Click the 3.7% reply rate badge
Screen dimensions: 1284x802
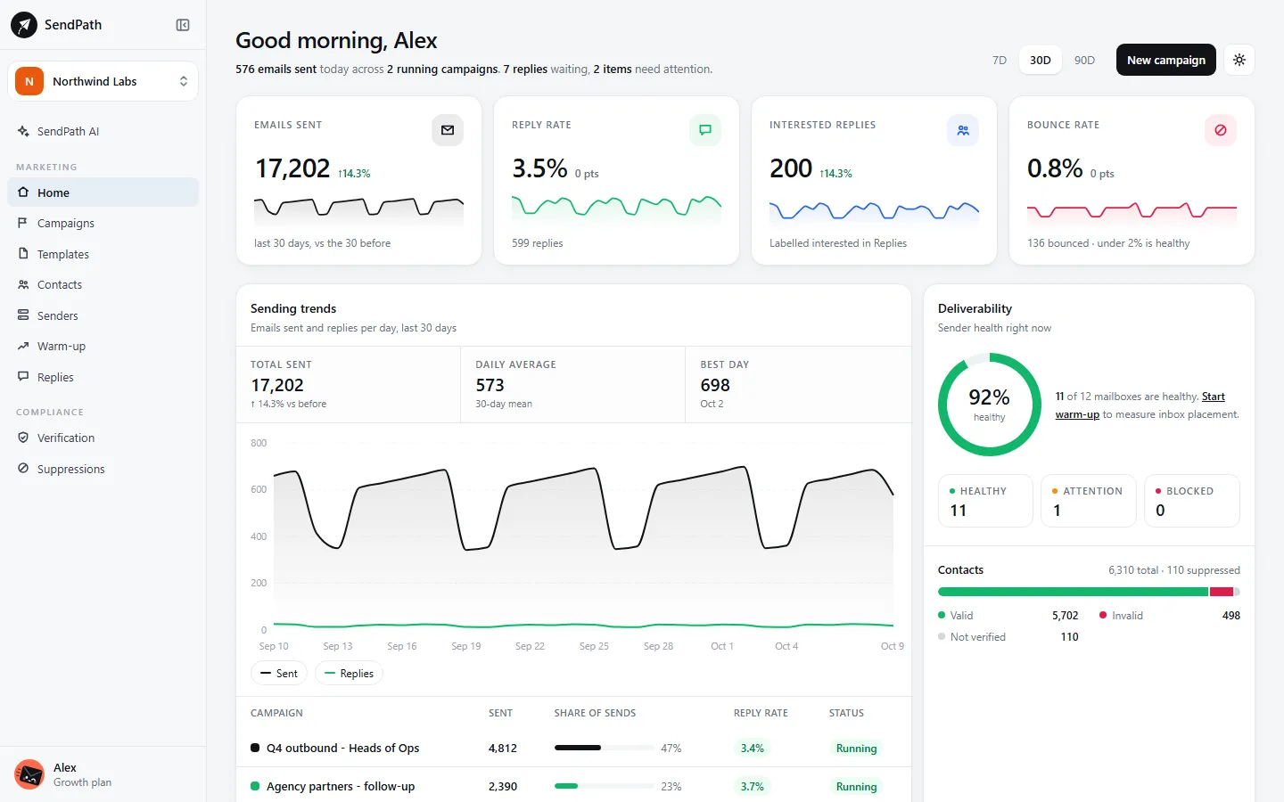point(753,786)
